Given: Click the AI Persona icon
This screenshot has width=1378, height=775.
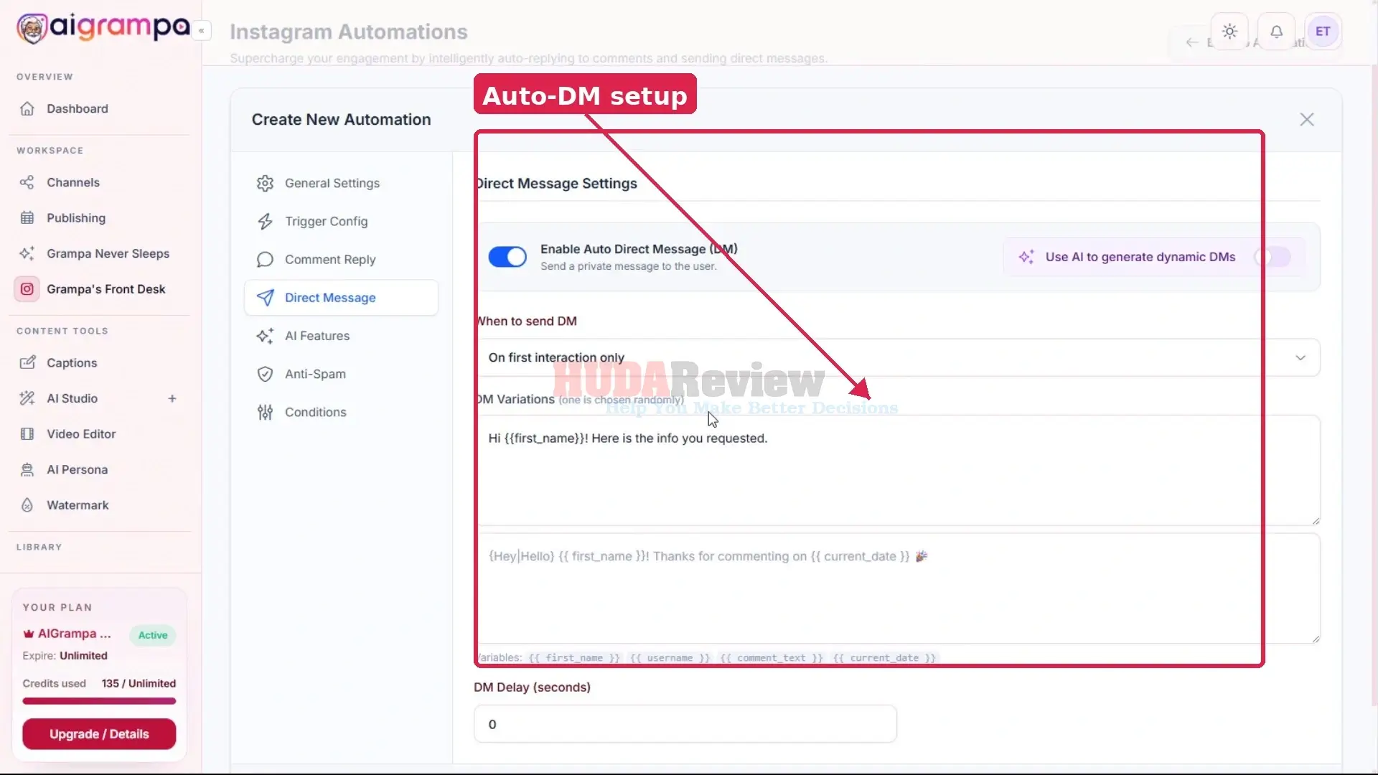Looking at the screenshot, I should (27, 469).
